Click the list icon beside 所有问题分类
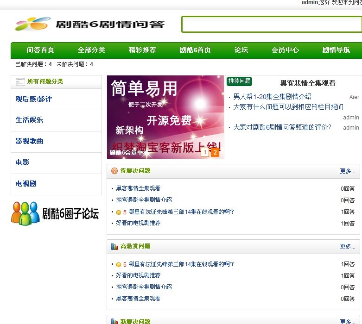Viewport: 362px width, 324px height. [20, 82]
